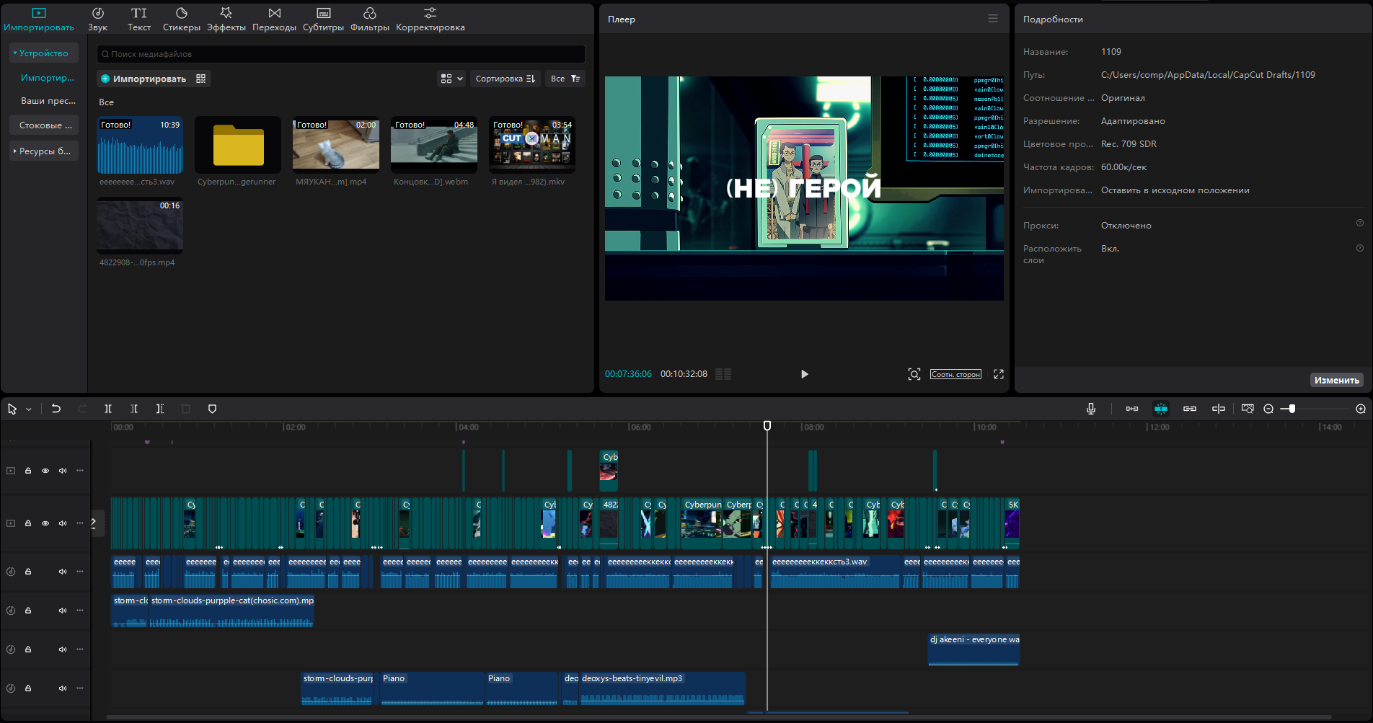Click the Split clip tool in timeline toolbar
1373x723 pixels.
tap(108, 409)
